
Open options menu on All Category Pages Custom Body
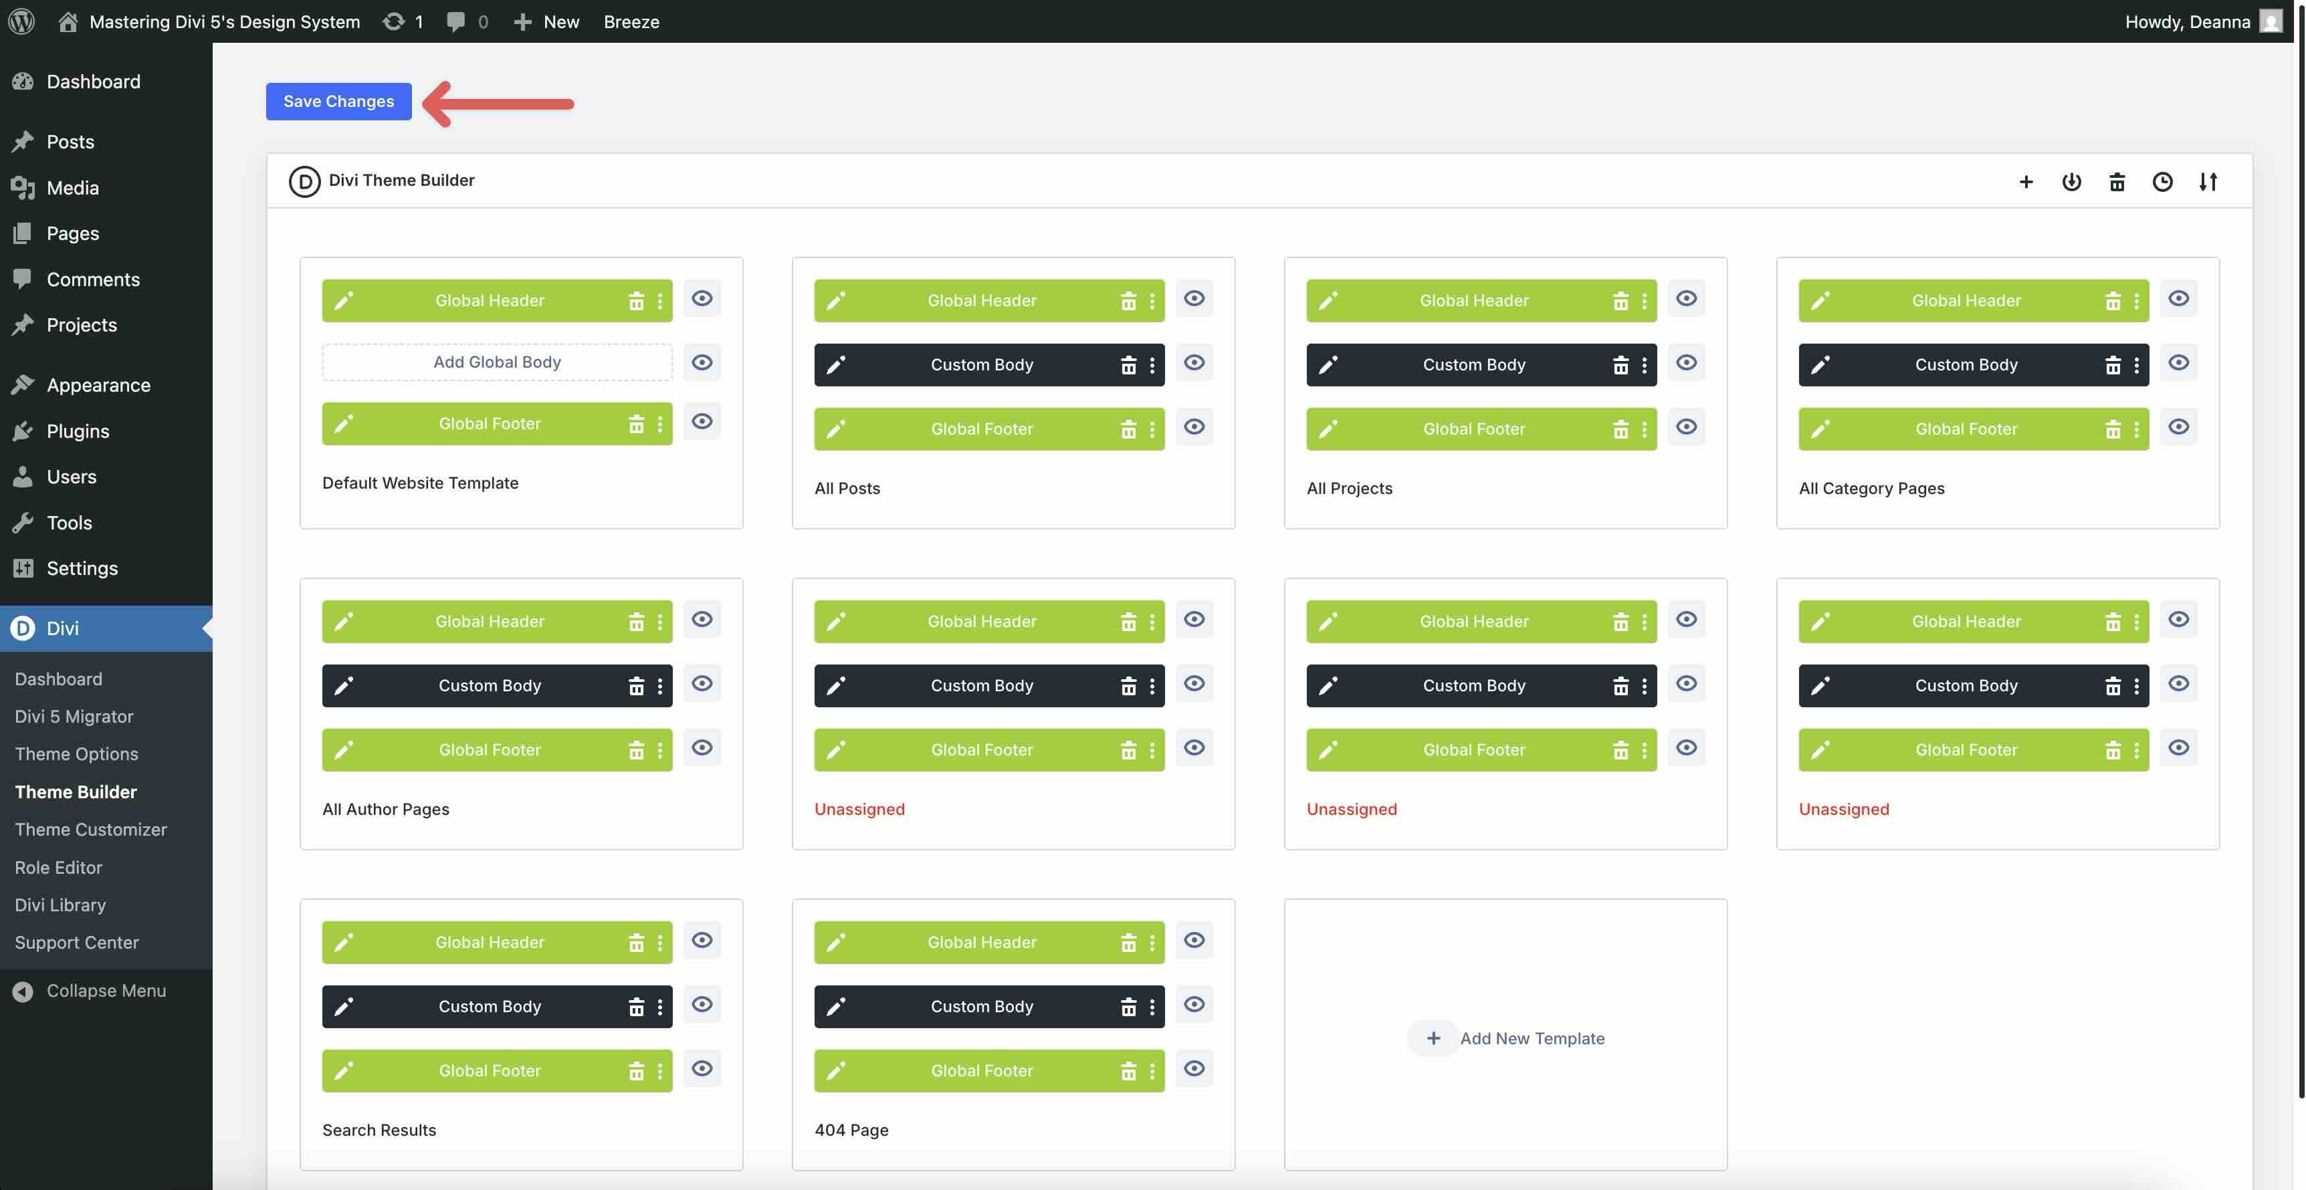coord(2137,364)
